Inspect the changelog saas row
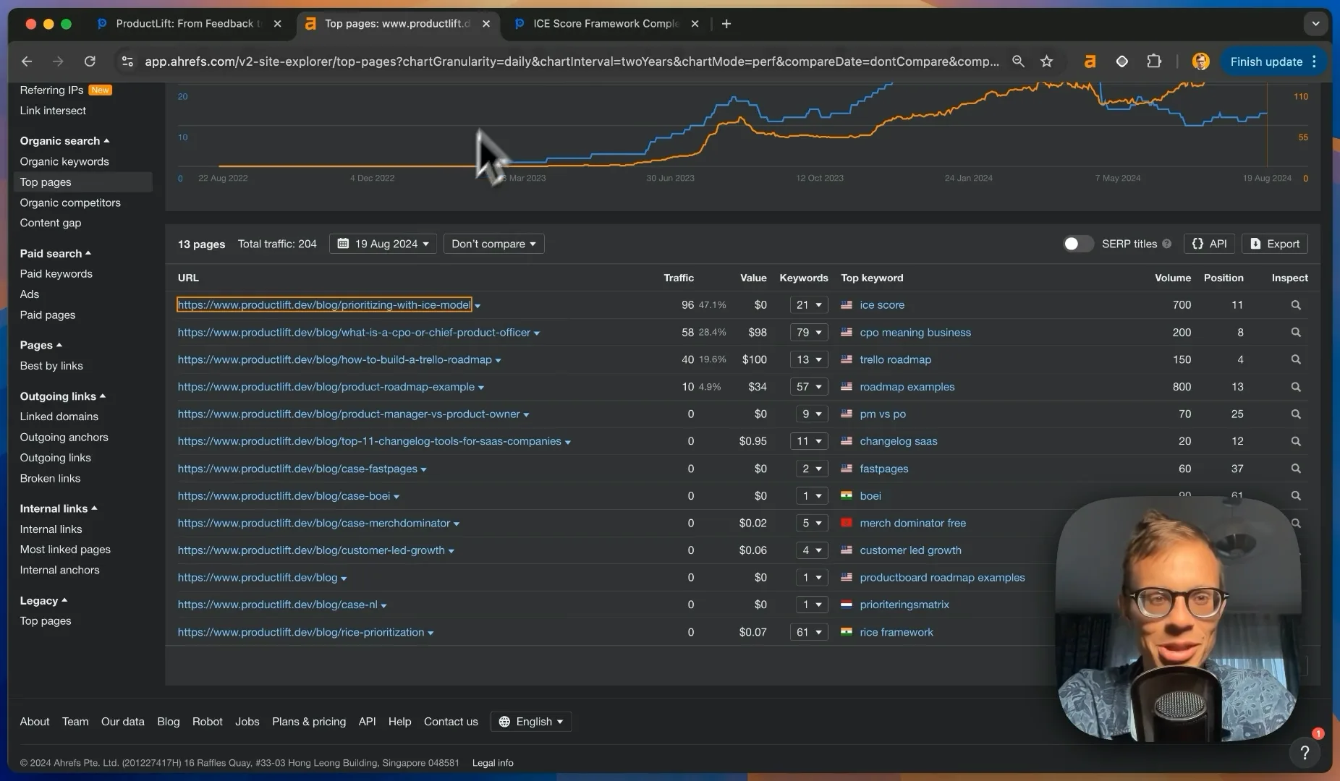 pyautogui.click(x=1295, y=441)
